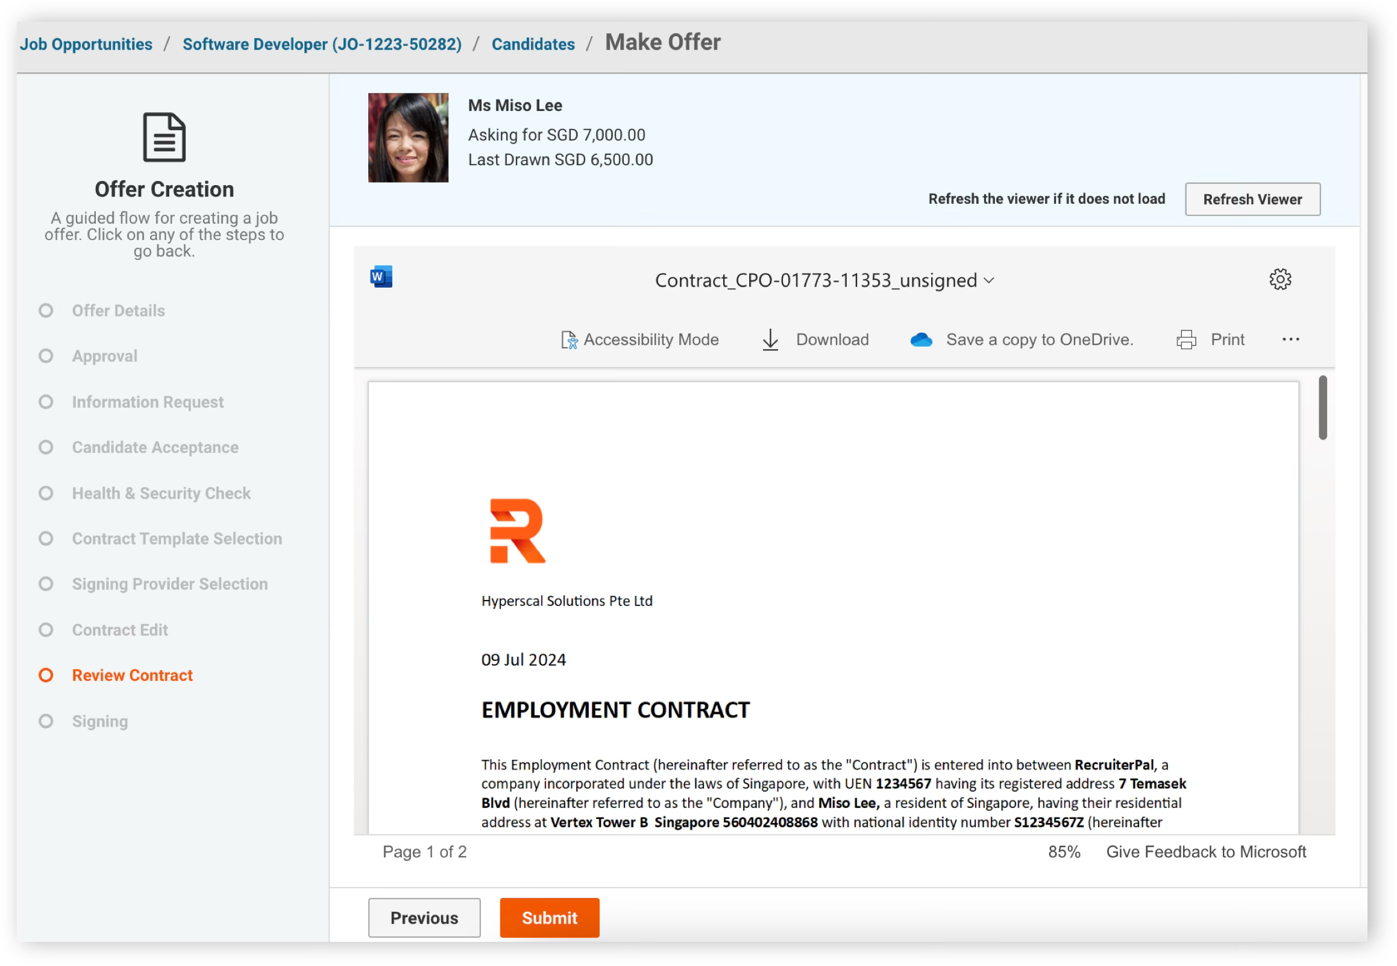
Task: Click the Accessibility Mode icon
Action: point(568,340)
